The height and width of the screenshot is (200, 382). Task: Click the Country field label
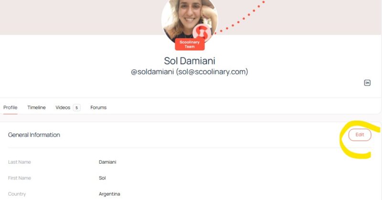pyautogui.click(x=17, y=194)
